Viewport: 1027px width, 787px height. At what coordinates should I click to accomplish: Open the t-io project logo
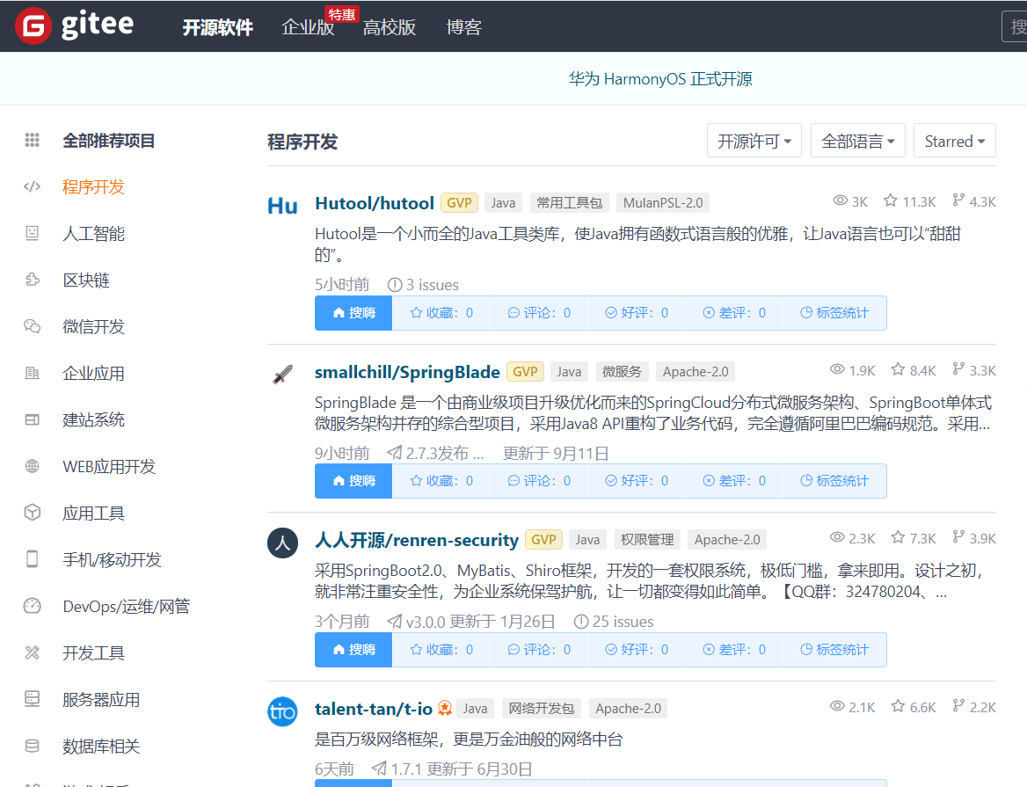(282, 711)
